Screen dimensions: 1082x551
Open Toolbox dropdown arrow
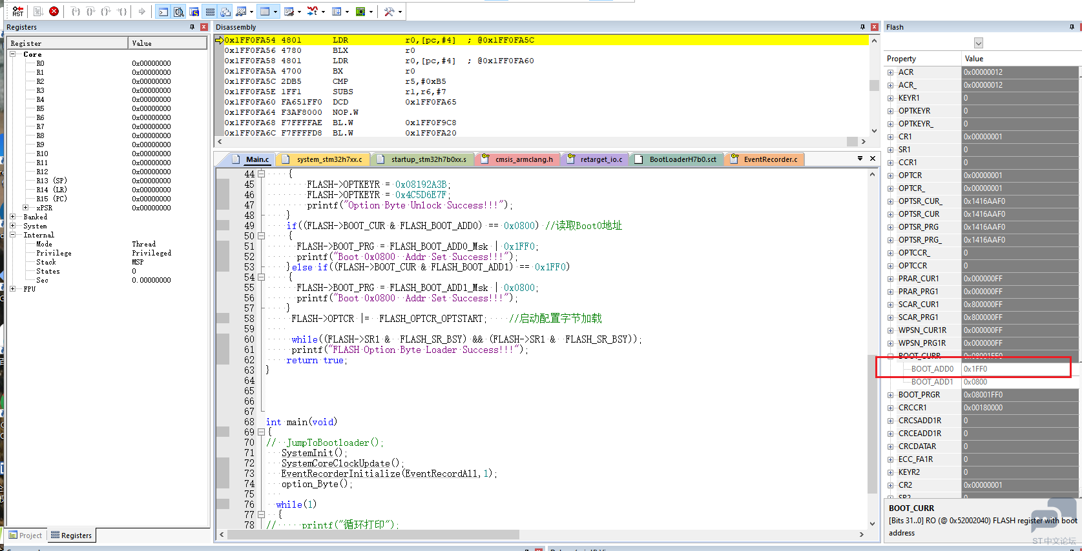[400, 12]
